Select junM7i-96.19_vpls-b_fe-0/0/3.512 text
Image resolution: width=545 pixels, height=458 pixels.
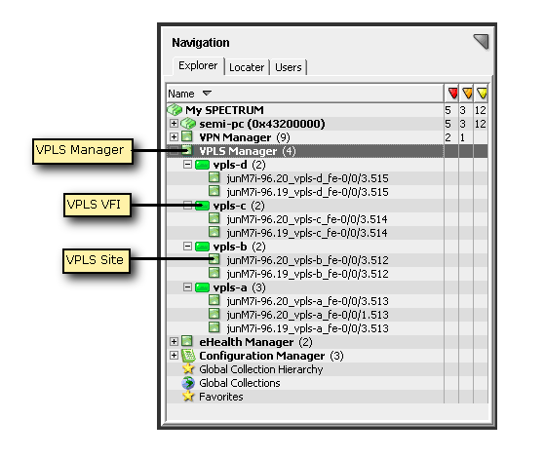pyautogui.click(x=308, y=274)
